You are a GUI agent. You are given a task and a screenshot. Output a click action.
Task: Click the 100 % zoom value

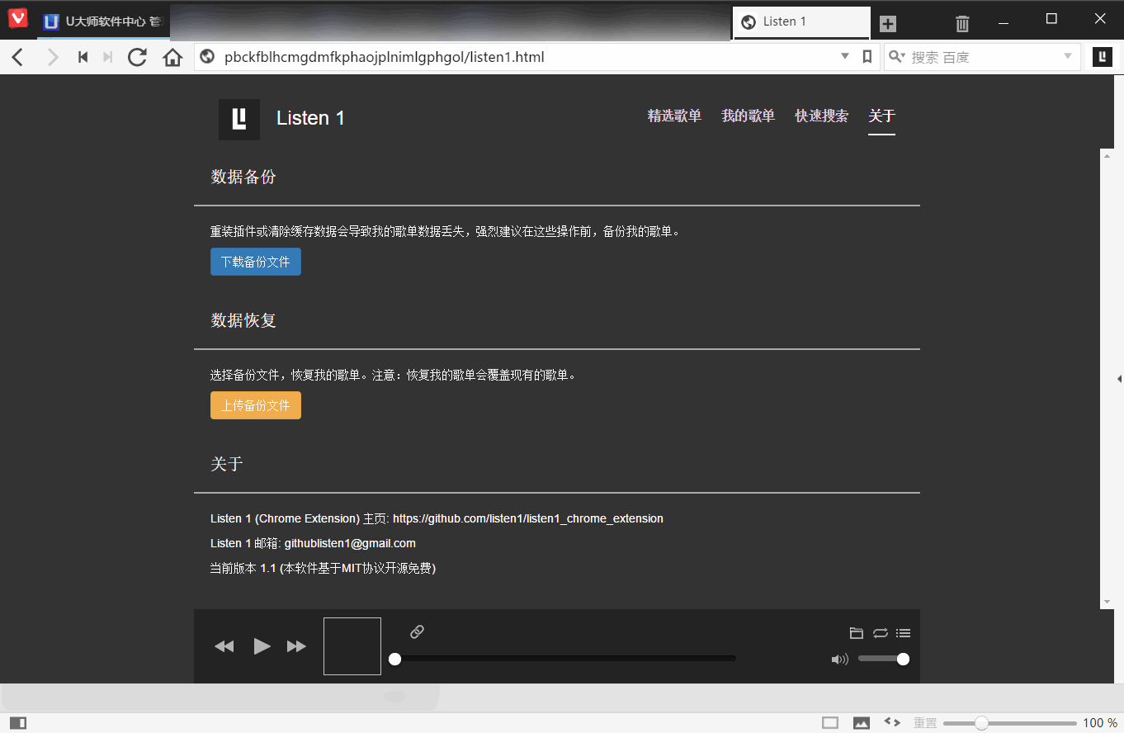pos(1100,723)
